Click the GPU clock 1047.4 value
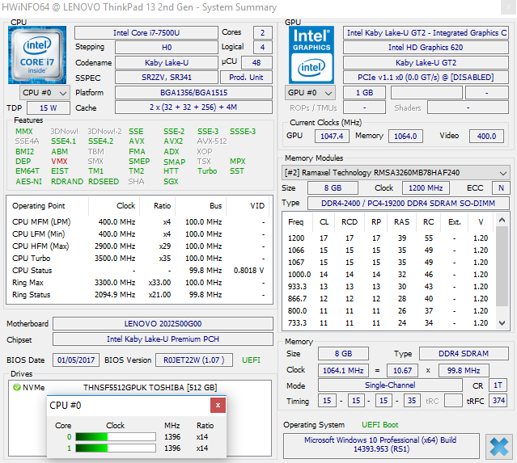Viewport: 517px width, 463px height. pos(332,137)
